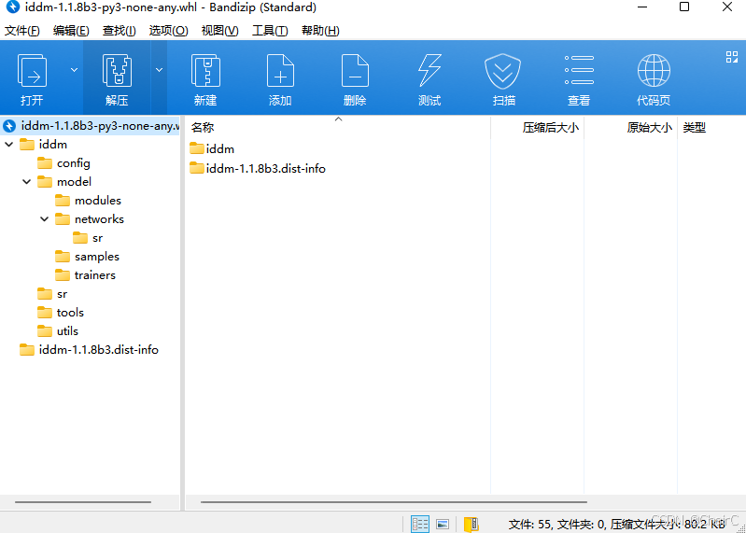Select the sr folder above tools
This screenshot has height=533, width=746.
52,294
